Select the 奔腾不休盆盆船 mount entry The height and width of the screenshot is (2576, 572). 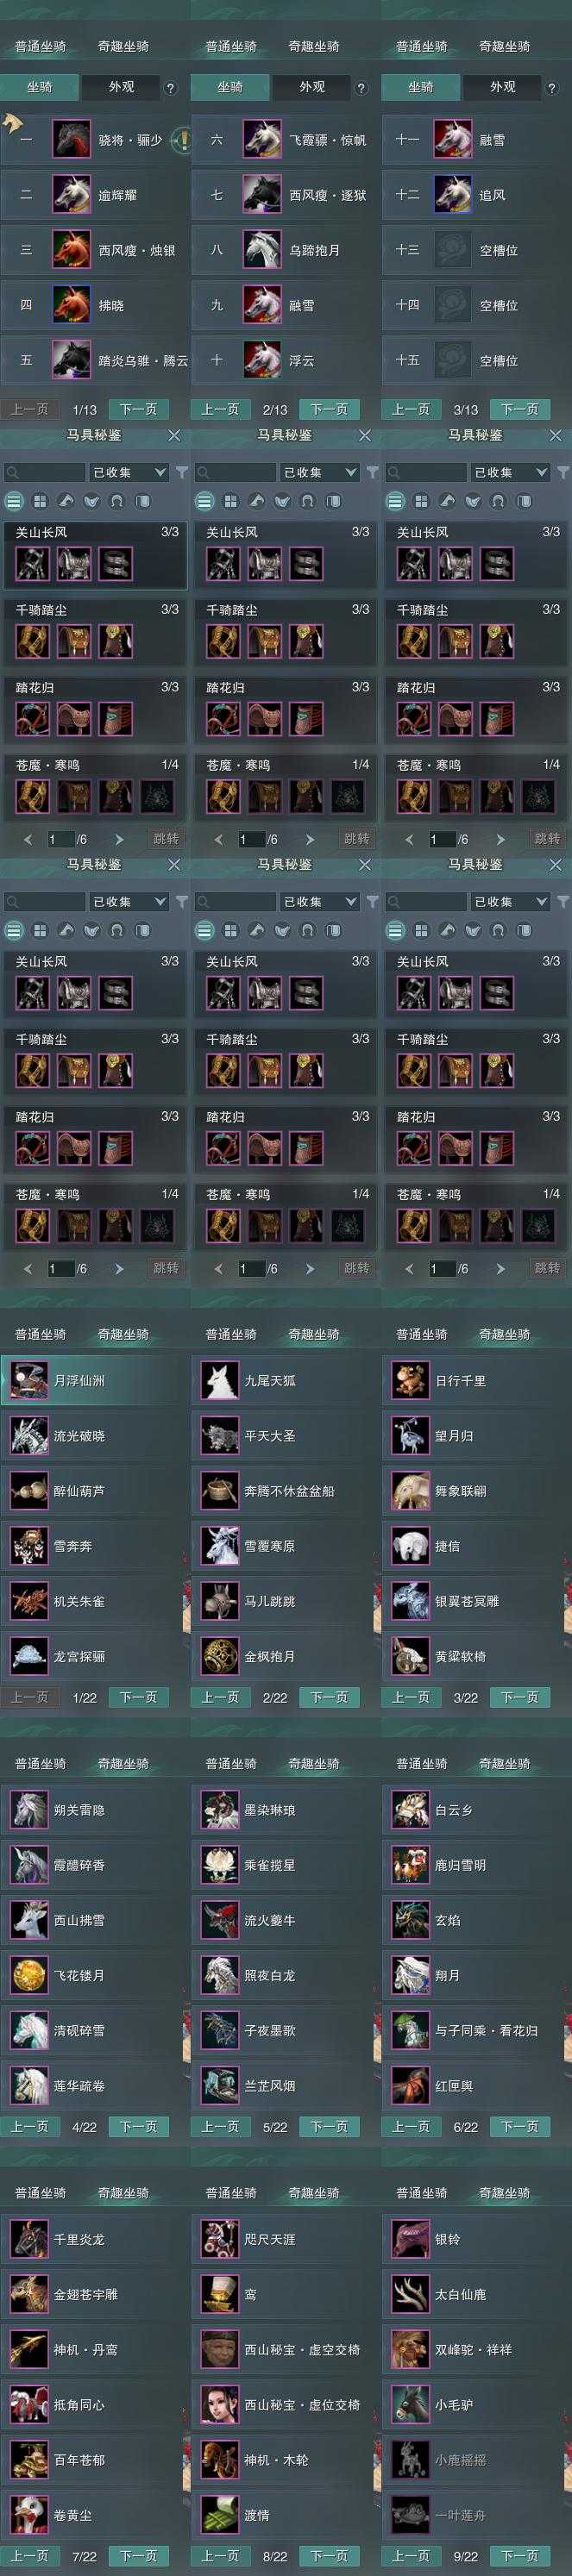[x=285, y=1490]
